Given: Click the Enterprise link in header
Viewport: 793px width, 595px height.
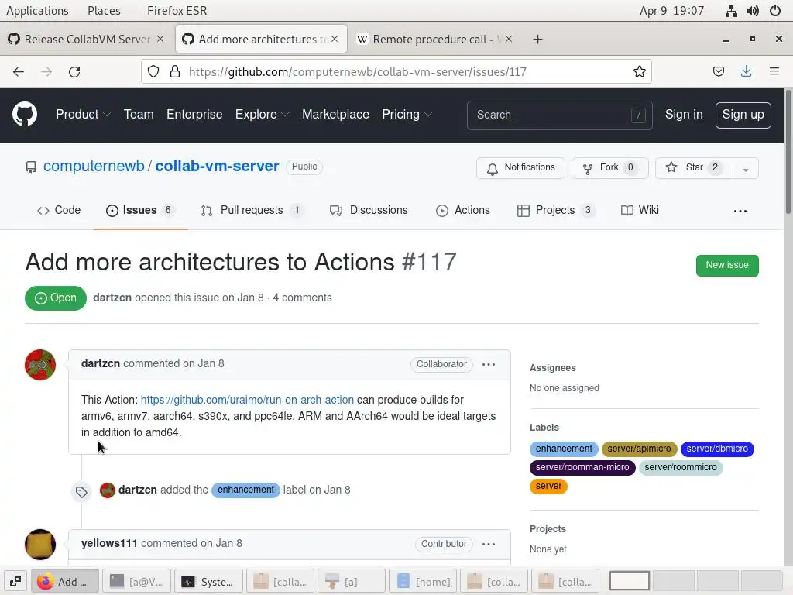Looking at the screenshot, I should point(194,115).
